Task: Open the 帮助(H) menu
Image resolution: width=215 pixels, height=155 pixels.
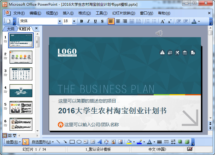Action: pyautogui.click(x=164, y=13)
